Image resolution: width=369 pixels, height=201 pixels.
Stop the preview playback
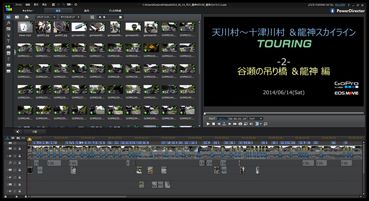click(x=213, y=124)
